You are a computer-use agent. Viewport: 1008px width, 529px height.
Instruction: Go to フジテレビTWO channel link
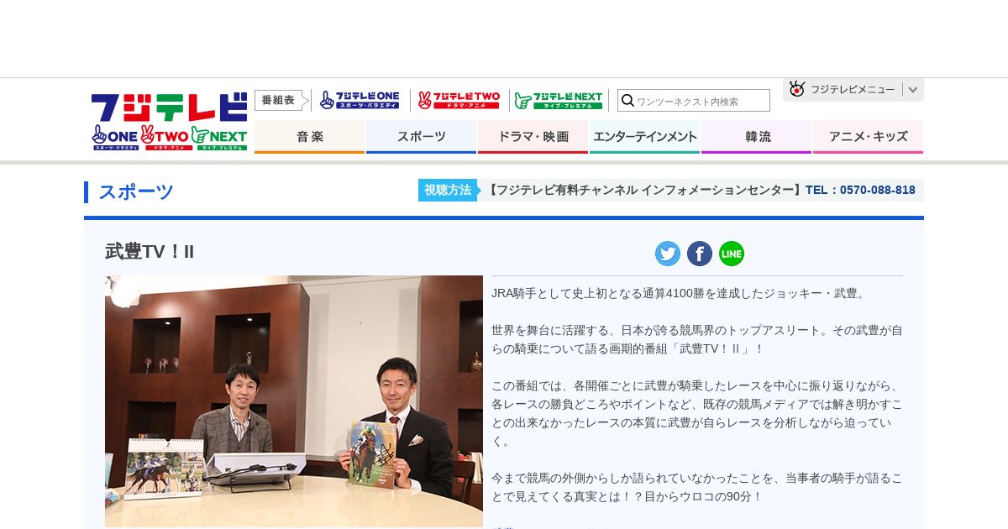(459, 101)
